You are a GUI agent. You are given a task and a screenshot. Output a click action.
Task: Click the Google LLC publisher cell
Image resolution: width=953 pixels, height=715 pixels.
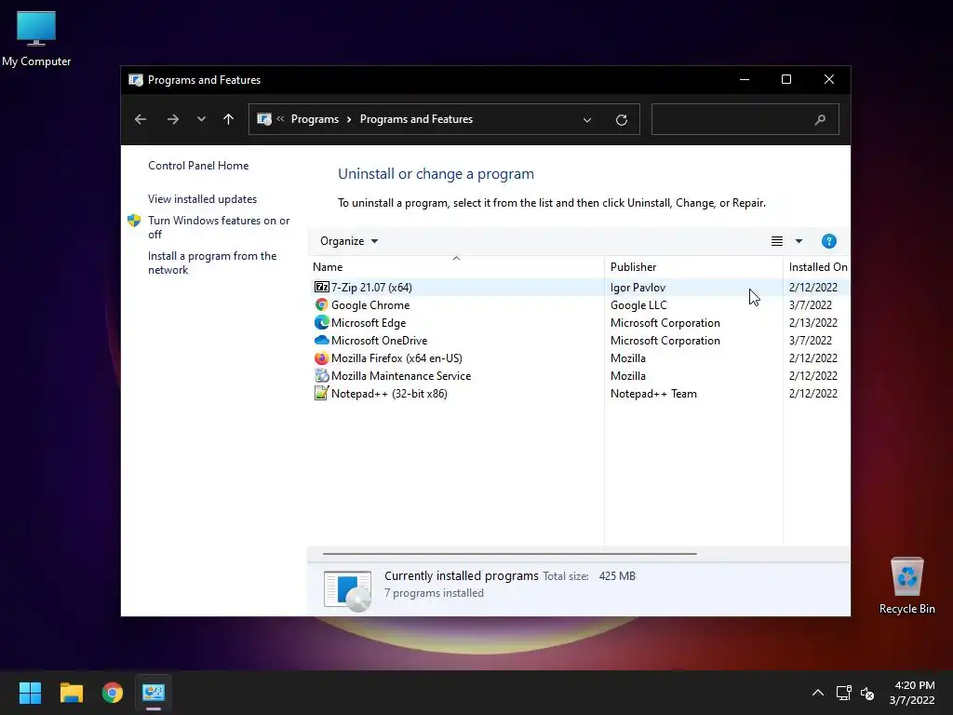638,305
